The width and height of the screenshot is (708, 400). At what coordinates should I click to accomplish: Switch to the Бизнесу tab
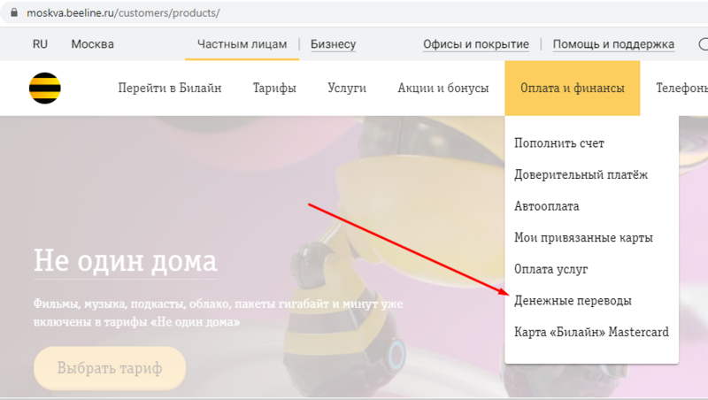[x=334, y=44]
